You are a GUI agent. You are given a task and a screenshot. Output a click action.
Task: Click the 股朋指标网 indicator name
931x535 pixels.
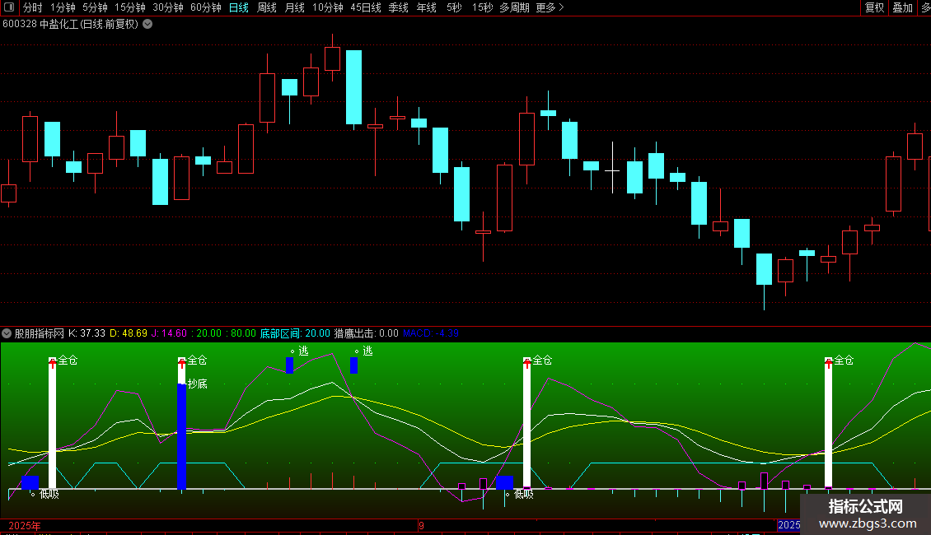pos(40,333)
